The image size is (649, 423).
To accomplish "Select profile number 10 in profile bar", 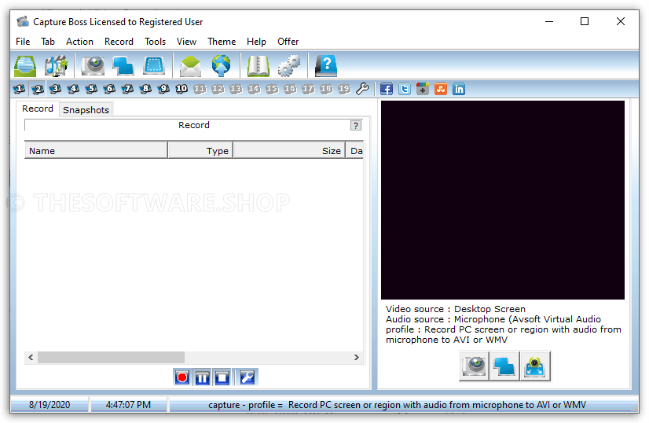I will click(181, 89).
